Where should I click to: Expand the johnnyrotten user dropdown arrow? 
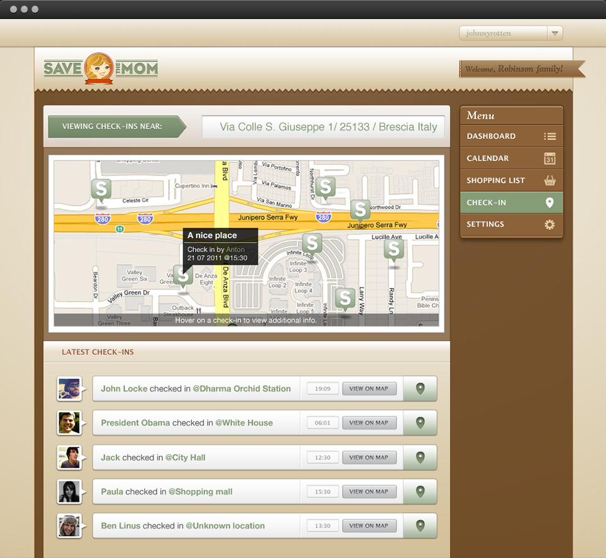[555, 33]
